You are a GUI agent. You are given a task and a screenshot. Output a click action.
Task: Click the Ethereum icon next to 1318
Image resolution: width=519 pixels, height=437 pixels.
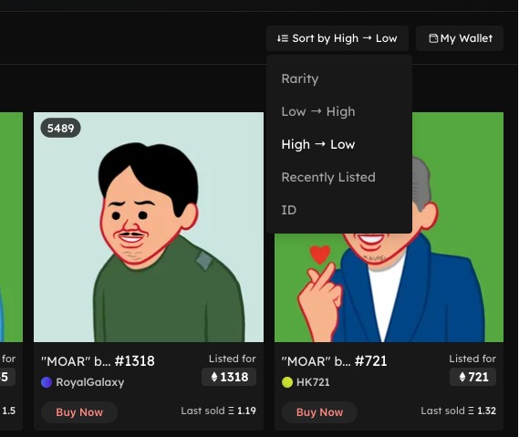(214, 377)
